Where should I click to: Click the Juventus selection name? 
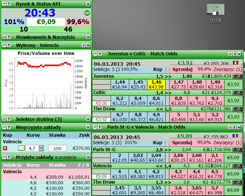[103, 77]
